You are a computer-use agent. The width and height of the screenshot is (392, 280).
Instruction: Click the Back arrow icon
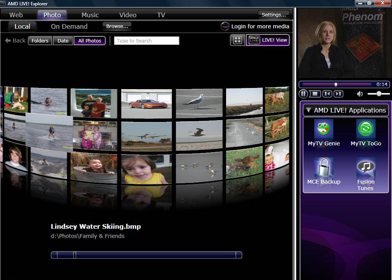pos(8,41)
